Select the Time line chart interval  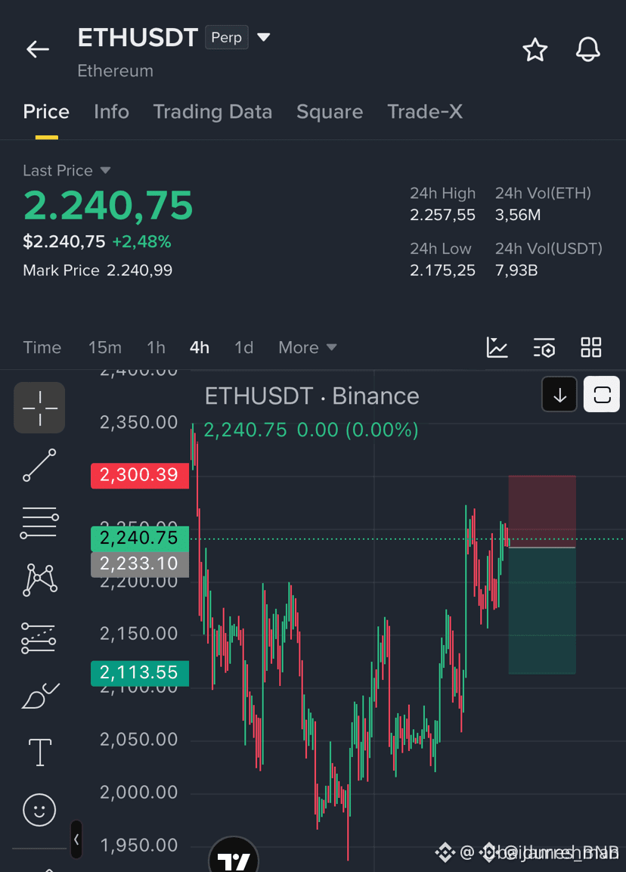[x=42, y=348]
